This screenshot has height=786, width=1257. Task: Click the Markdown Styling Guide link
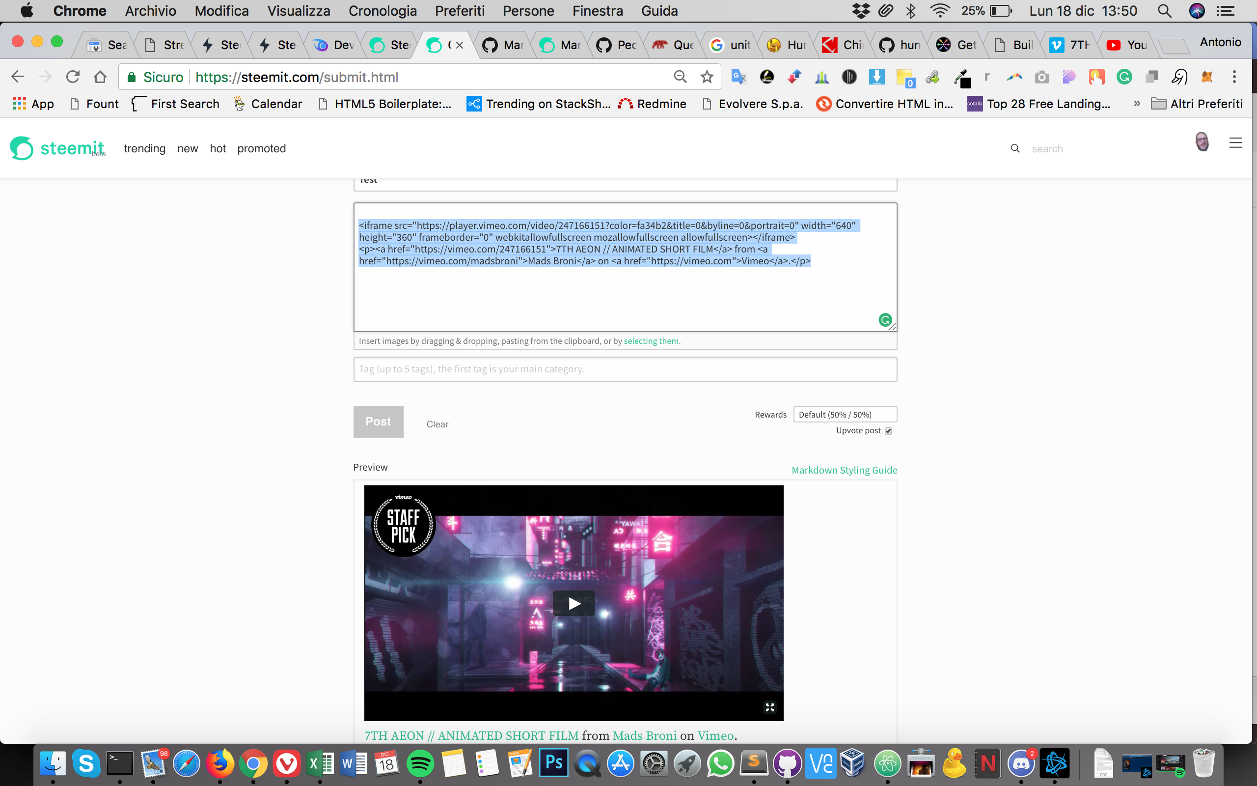tap(844, 469)
